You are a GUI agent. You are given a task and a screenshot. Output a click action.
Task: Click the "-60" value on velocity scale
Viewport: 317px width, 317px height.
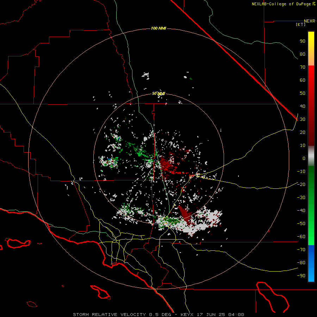[301, 237]
